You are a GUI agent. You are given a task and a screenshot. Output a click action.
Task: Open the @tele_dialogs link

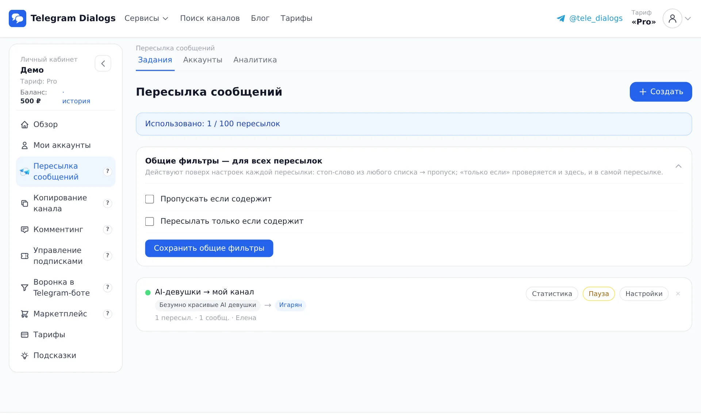point(596,18)
